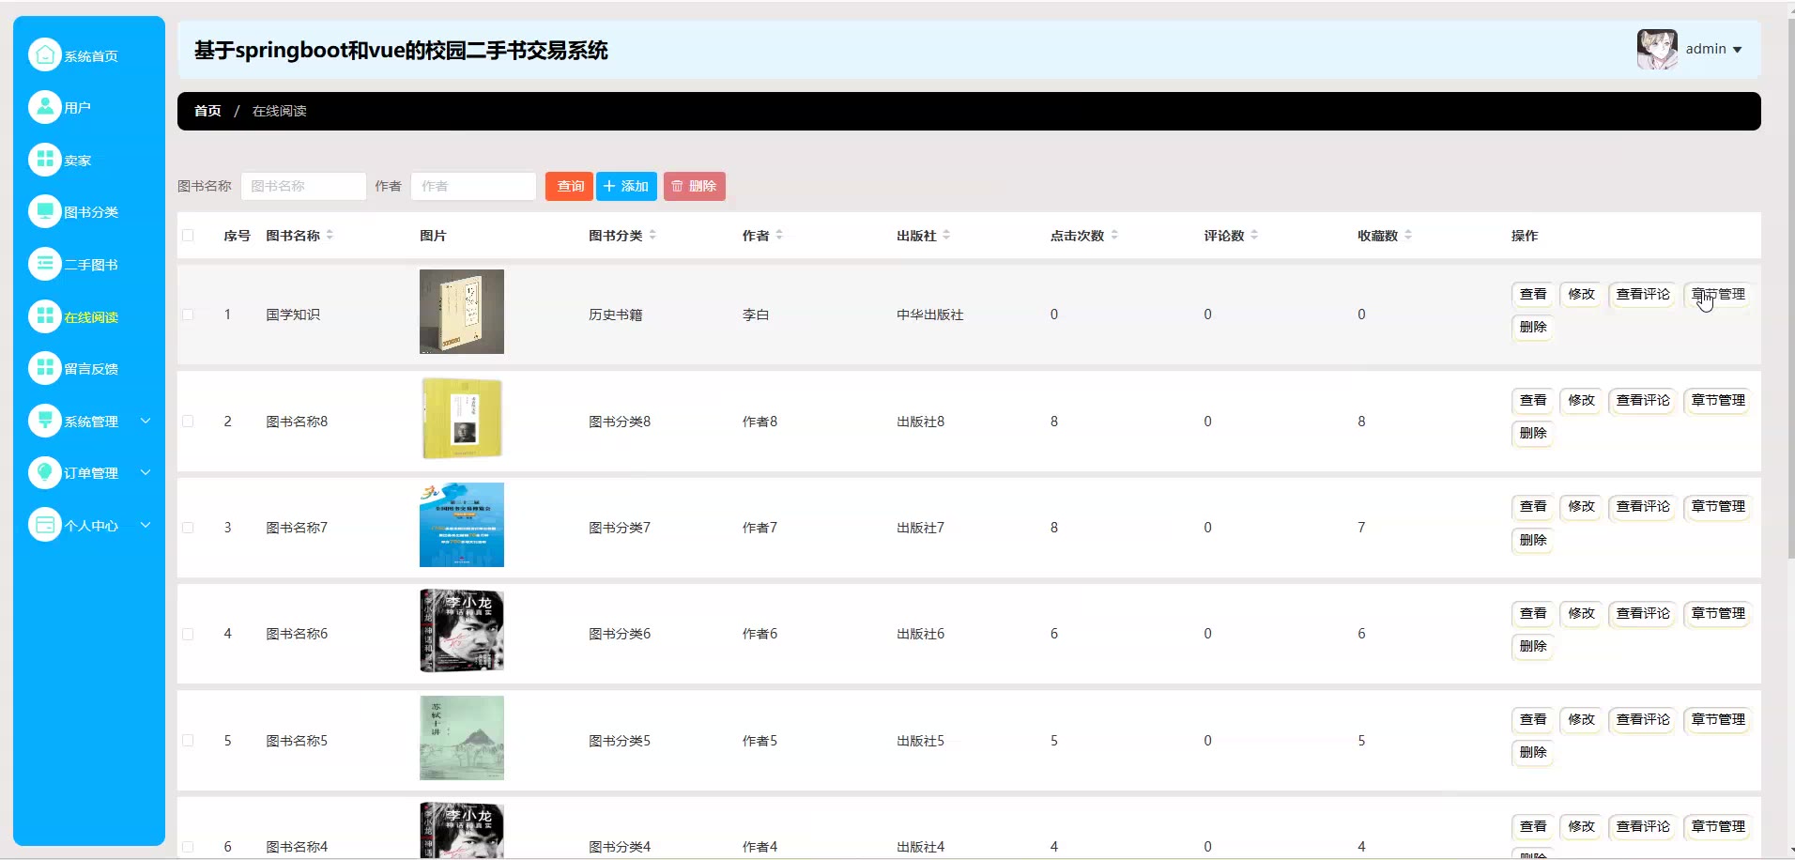Sort by 点击次数 column sort arrows
Screen dimensions: 1795x860
(x=1114, y=235)
